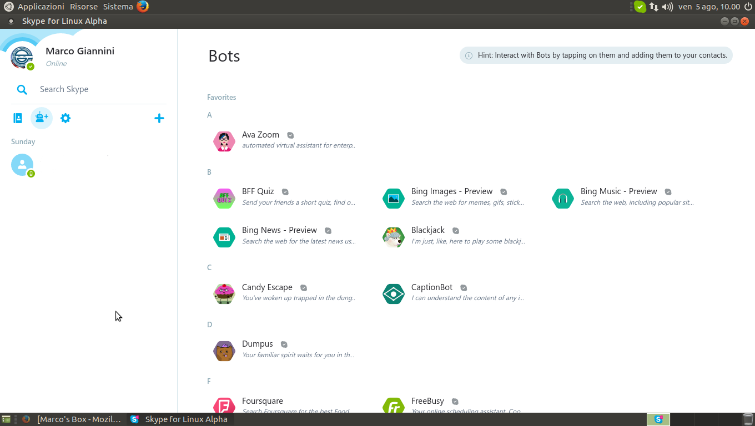
Task: Switch to Marco's Box Mozilla taskbar window
Action: 72,419
